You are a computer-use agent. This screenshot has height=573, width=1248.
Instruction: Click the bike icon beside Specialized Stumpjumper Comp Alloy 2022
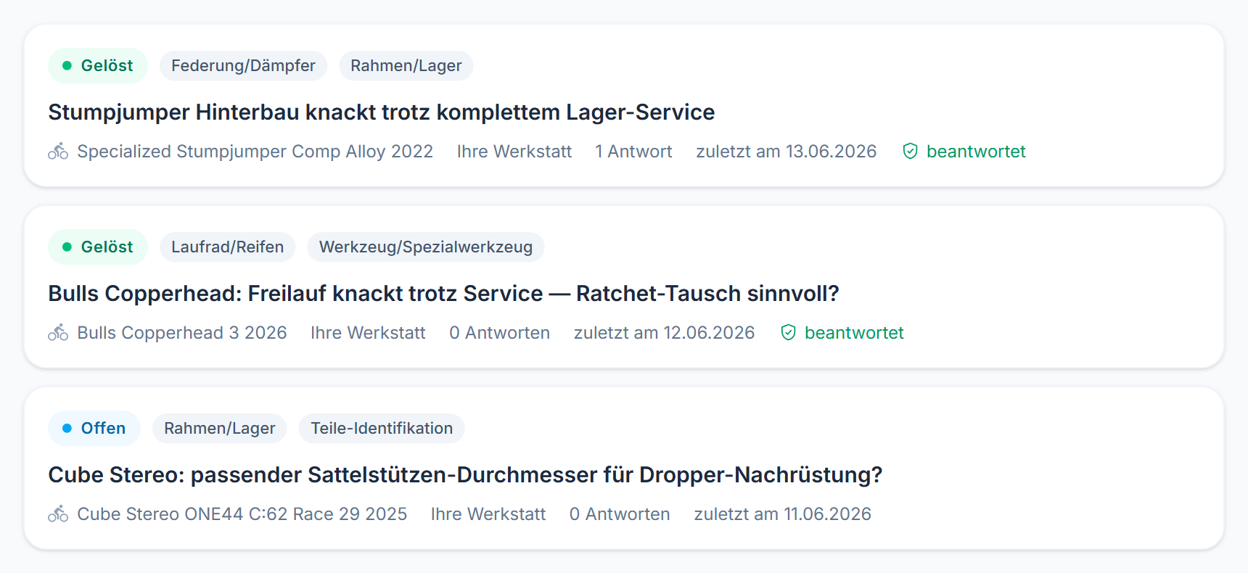[x=58, y=151]
